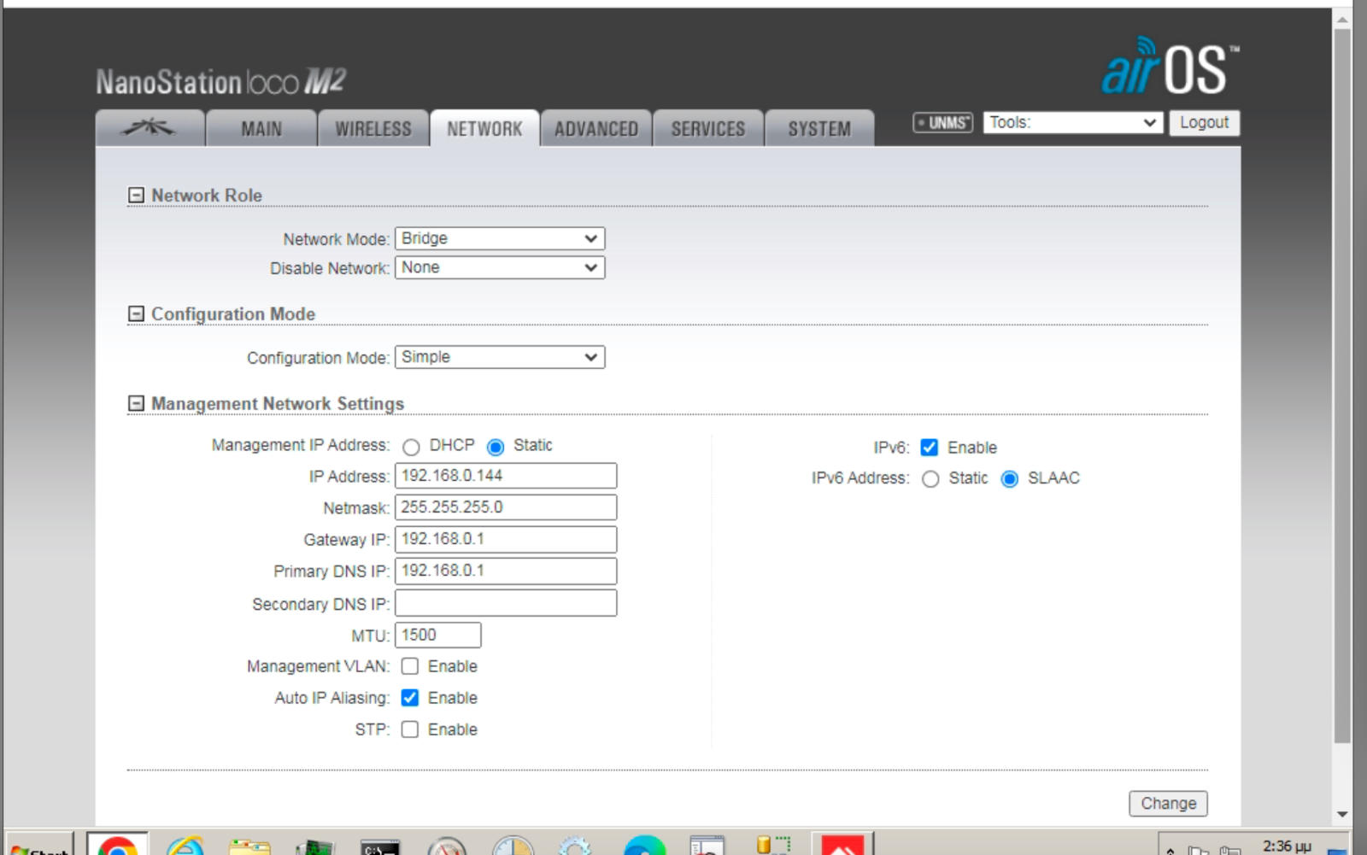
Task: Collapse the Network Role section
Action: coord(136,196)
